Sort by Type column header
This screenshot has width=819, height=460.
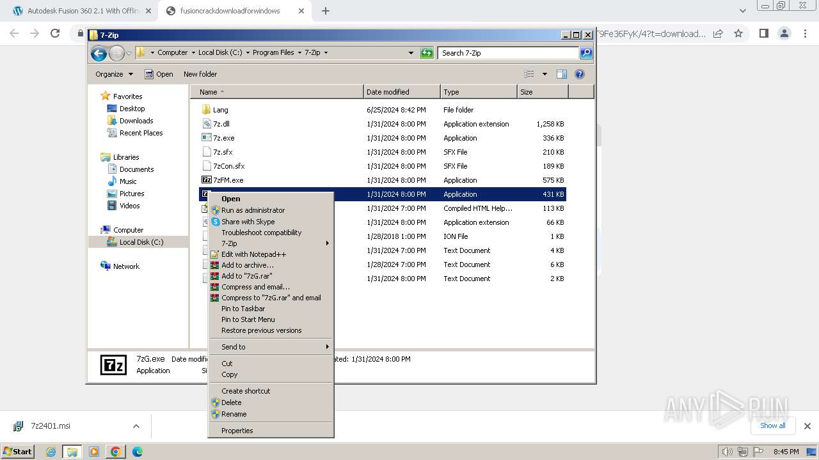[479, 92]
